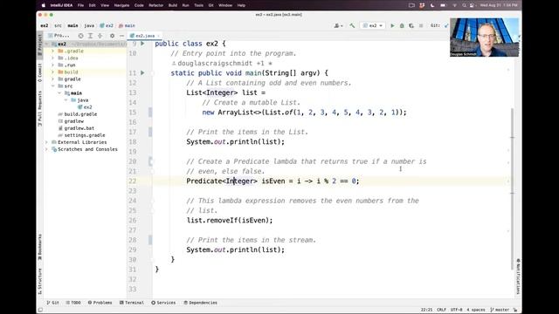Collapse the src folder
559x314 pixels.
[52, 86]
